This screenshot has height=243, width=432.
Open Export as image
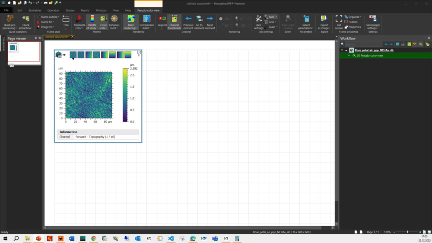click(324, 22)
